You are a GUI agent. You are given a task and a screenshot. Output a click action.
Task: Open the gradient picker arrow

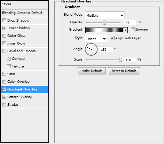coord(126,30)
